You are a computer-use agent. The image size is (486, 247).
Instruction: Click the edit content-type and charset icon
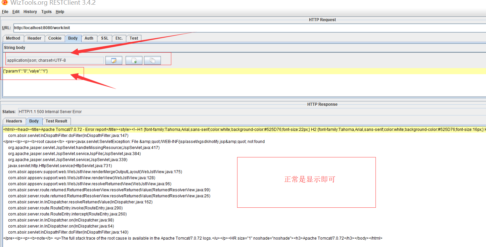(x=114, y=60)
